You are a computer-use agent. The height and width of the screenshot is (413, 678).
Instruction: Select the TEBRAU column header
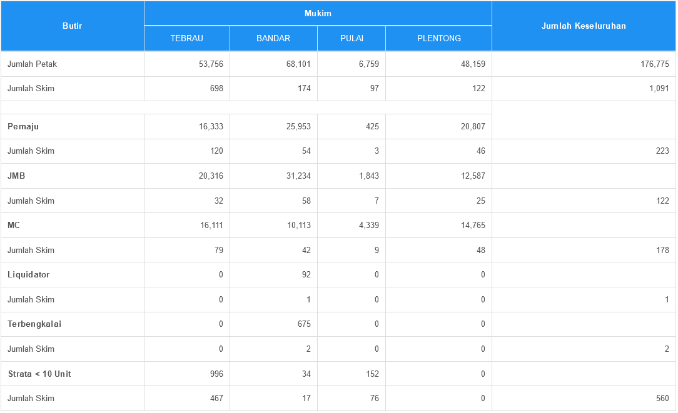pos(186,38)
